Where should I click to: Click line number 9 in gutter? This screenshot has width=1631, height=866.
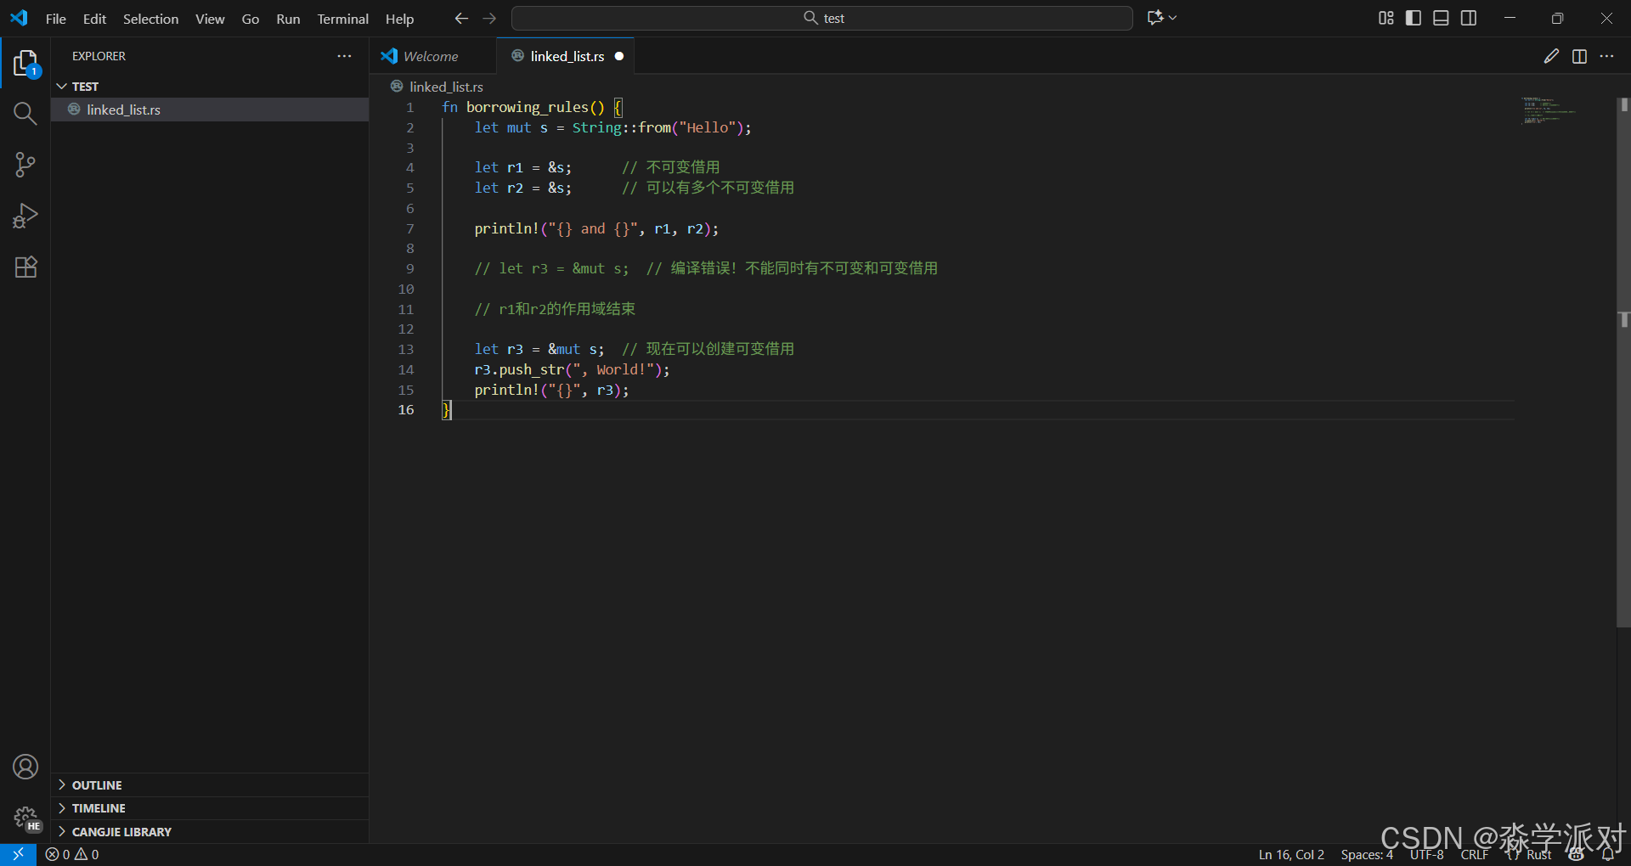(409, 268)
